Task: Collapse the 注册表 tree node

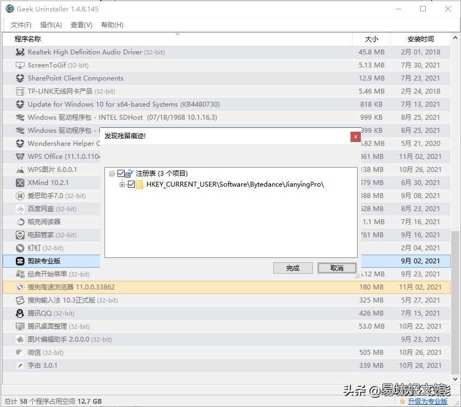Action: point(112,174)
